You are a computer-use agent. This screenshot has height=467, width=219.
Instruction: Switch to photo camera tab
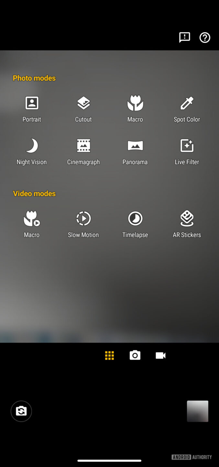[x=135, y=355]
